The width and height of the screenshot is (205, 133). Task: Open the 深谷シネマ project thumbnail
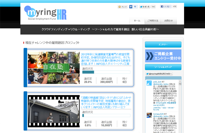click(54, 111)
